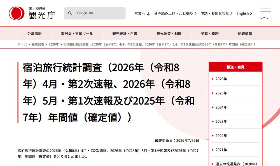This screenshot has width=280, height=166.
Task: Open 申請・お問合わせ link
Action: [216, 13]
